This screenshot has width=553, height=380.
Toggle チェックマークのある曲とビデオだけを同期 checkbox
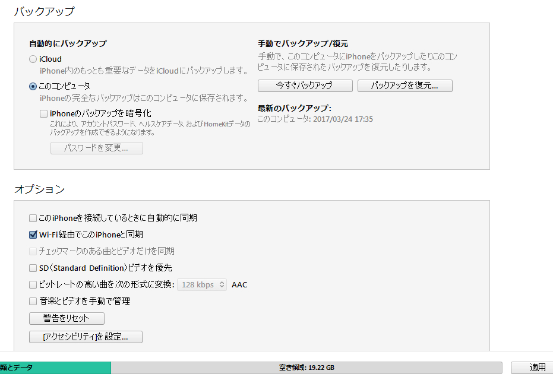(33, 251)
